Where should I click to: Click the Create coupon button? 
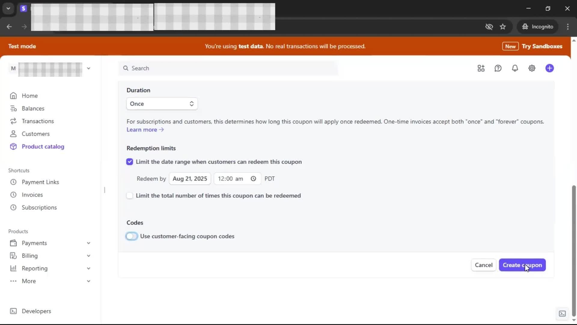[522, 265]
